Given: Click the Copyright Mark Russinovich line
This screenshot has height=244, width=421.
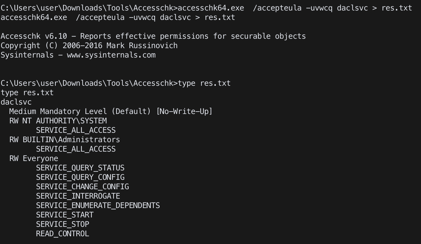Looking at the screenshot, I should tap(89, 46).
